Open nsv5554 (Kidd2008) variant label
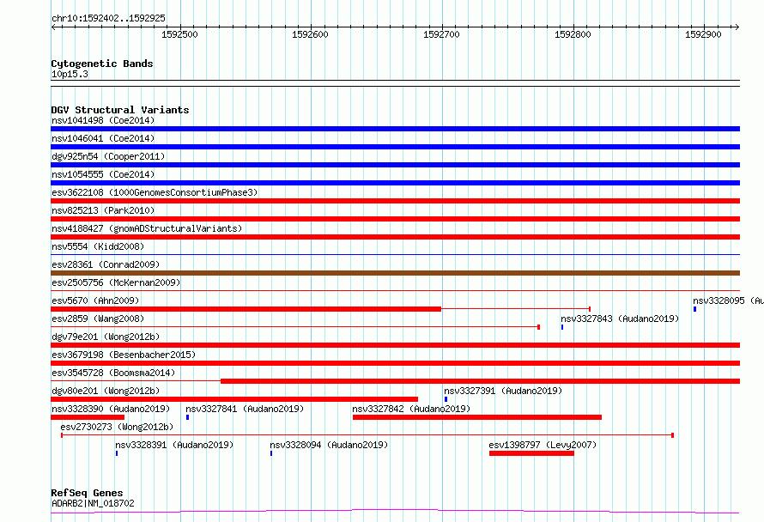The width and height of the screenshot is (764, 522). [x=98, y=246]
